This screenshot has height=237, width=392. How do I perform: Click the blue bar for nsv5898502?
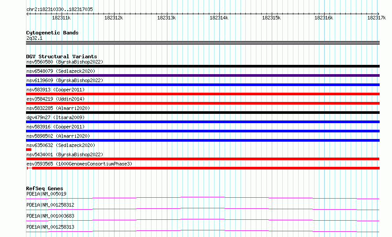coord(203,140)
